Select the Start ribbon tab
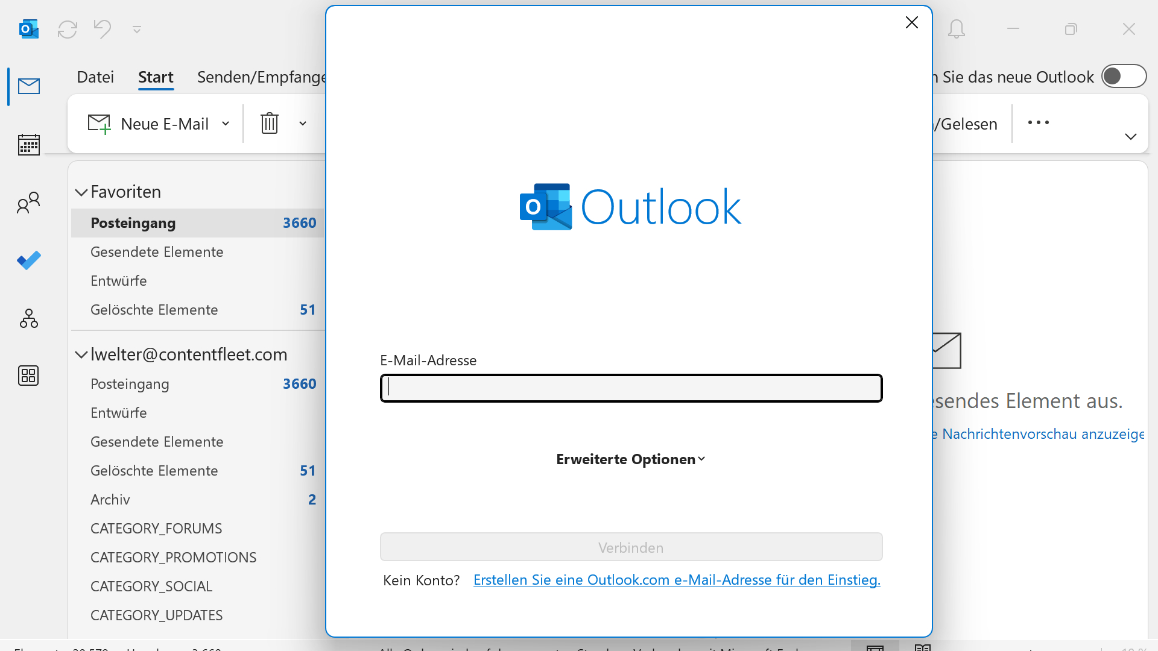Viewport: 1158px width, 651px height. point(156,77)
